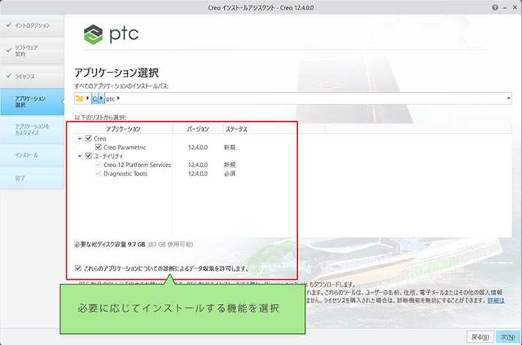Image resolution: width=522 pixels, height=345 pixels.
Task: Click the 12.4.0.0 version of Creo Parametric
Action: (198, 147)
